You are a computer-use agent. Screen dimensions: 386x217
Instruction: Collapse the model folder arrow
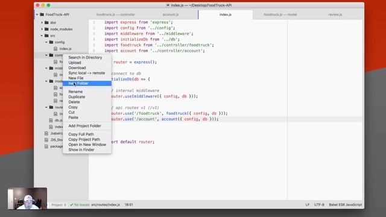[x=46, y=81]
